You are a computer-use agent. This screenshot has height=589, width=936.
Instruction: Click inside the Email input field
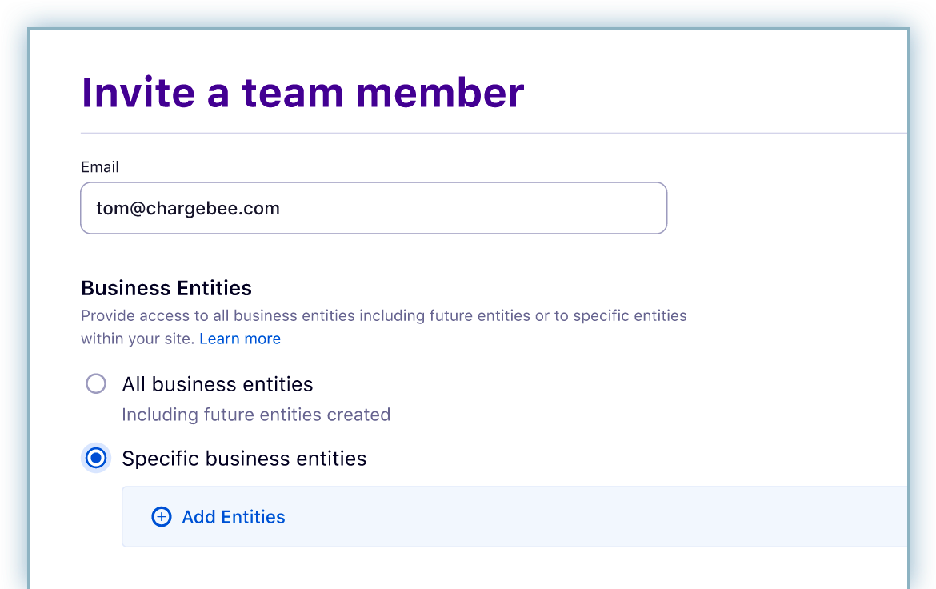(374, 207)
